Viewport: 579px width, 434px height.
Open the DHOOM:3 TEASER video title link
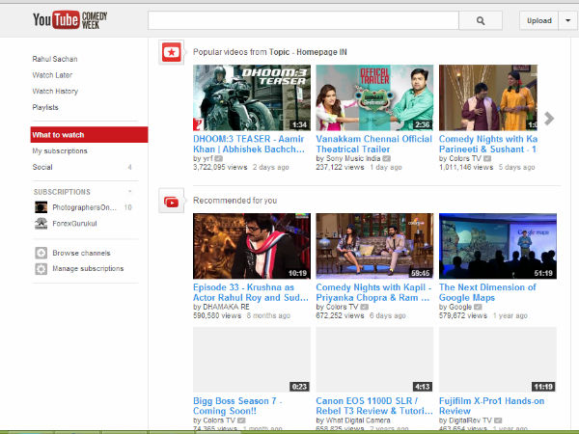[249, 144]
